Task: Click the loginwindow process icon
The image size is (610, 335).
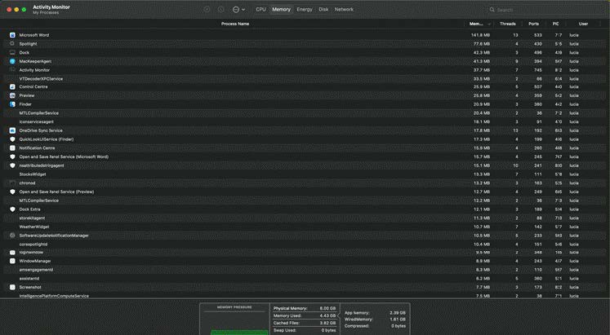Action: tap(12, 253)
